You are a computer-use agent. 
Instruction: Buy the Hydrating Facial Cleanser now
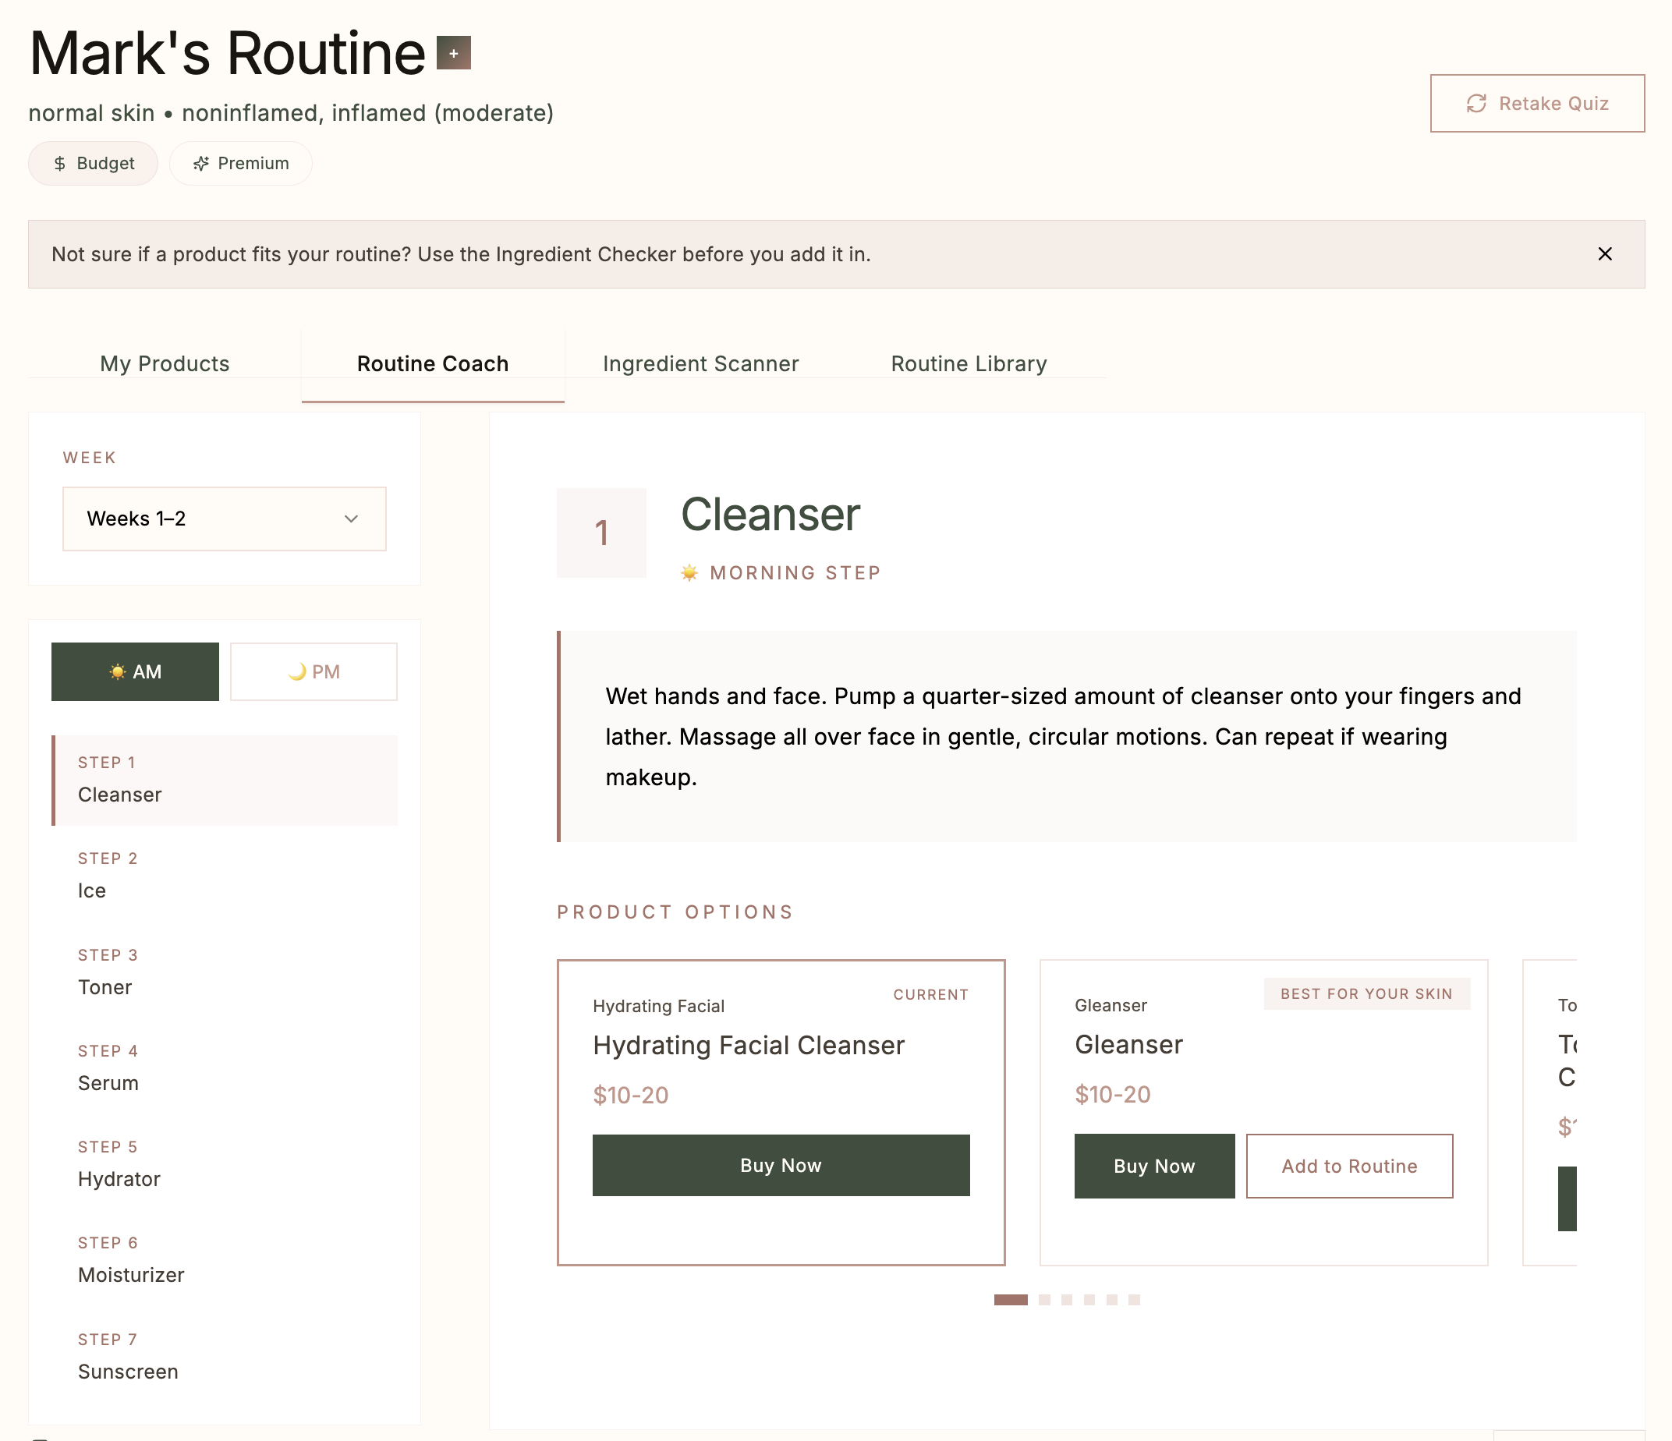pyautogui.click(x=781, y=1165)
